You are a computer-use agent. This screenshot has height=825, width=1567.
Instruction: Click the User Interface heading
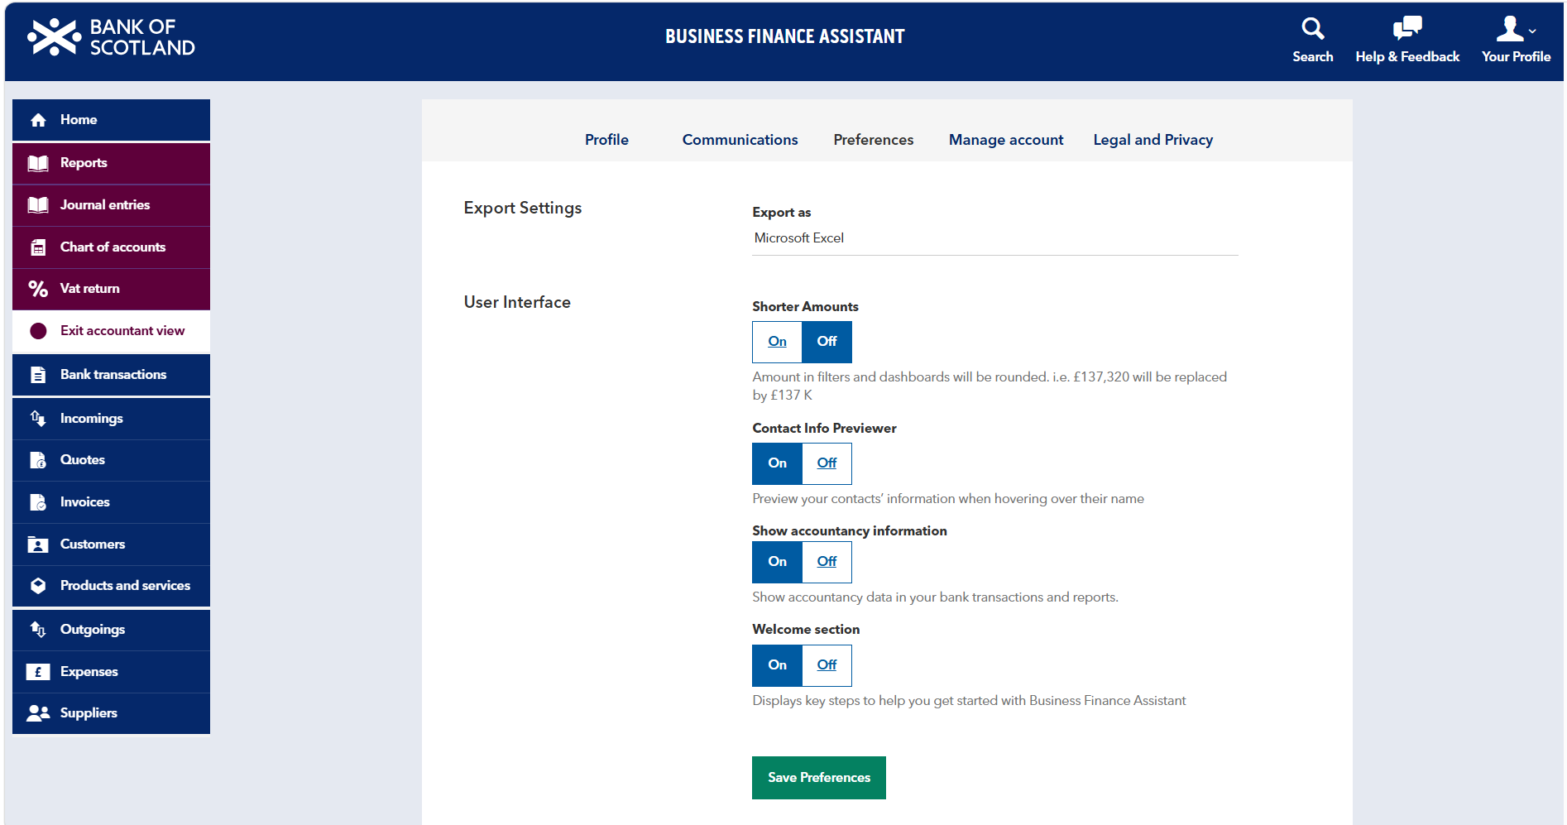pos(517,302)
